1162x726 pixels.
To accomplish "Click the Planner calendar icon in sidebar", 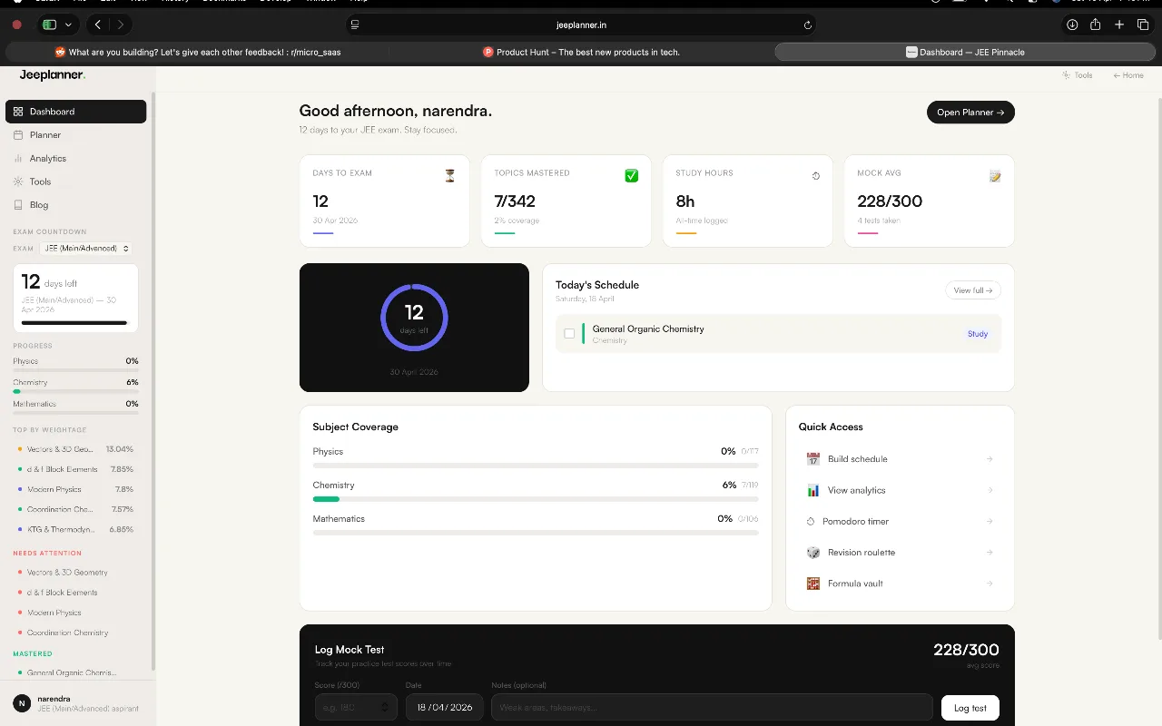I will [18, 135].
